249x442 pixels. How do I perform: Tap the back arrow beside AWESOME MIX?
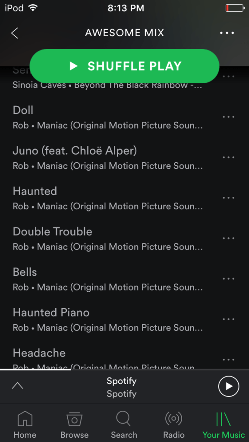pos(15,33)
